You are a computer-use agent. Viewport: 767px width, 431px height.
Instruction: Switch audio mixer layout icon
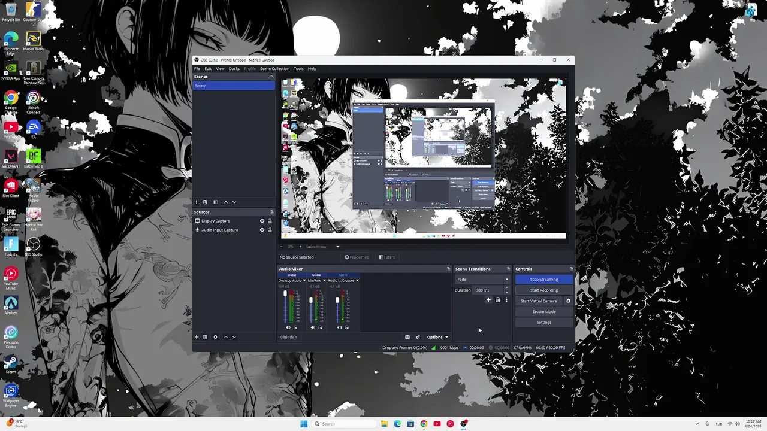click(407, 337)
